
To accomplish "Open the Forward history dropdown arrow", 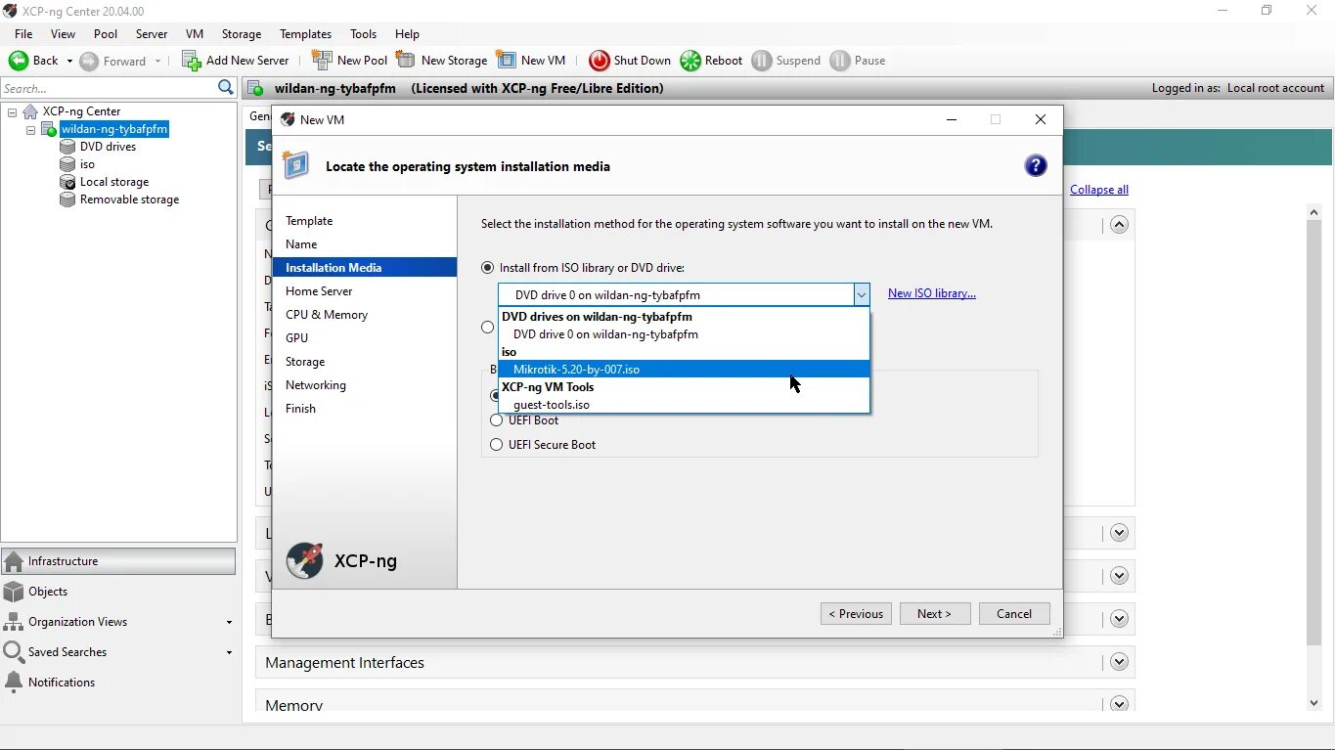I will [157, 61].
